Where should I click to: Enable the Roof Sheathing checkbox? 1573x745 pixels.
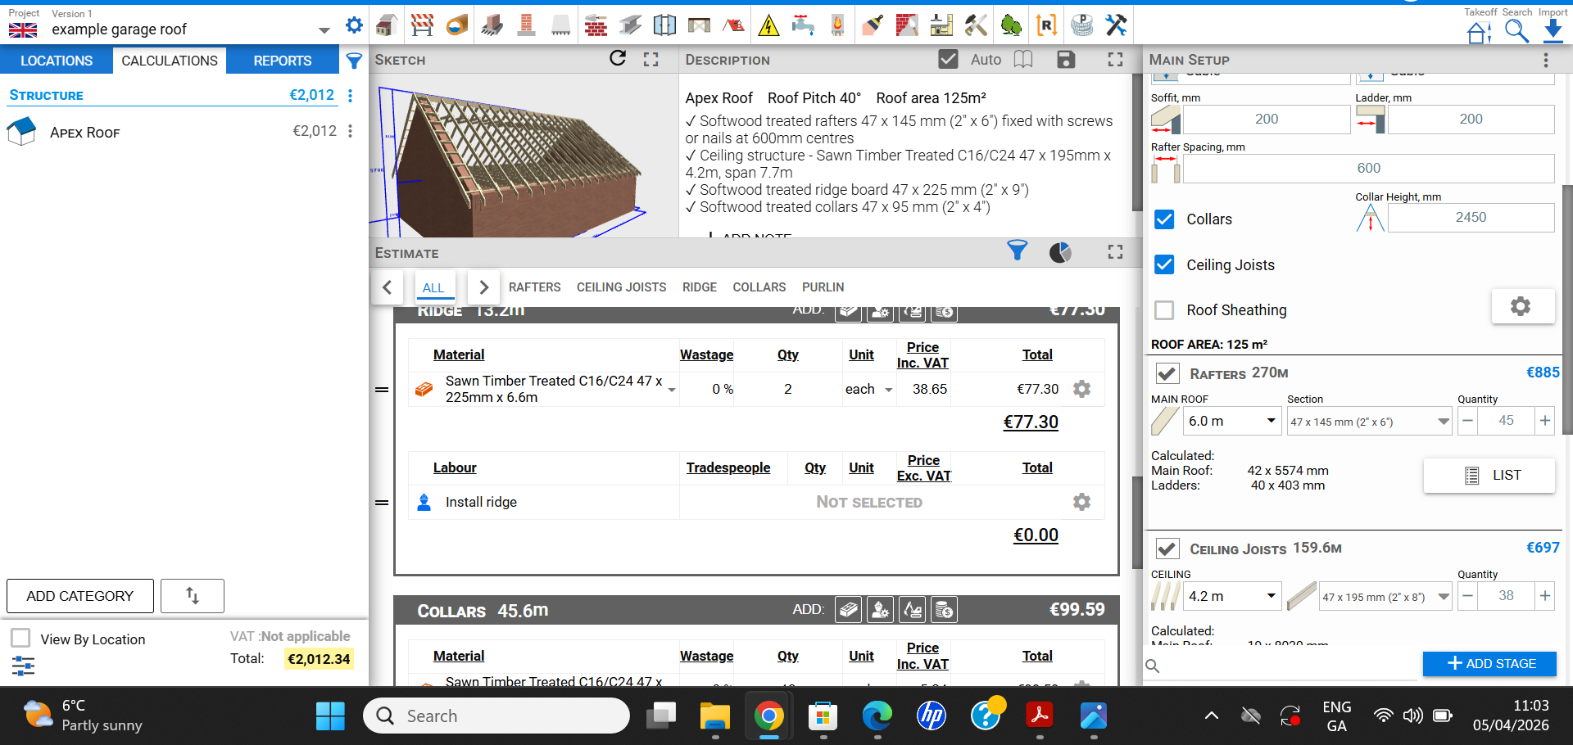coord(1164,310)
